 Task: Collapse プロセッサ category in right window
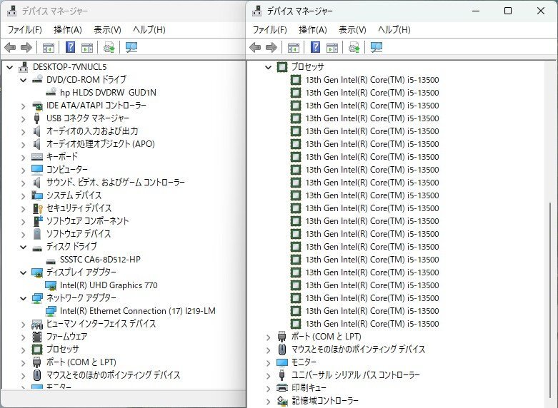coord(269,67)
